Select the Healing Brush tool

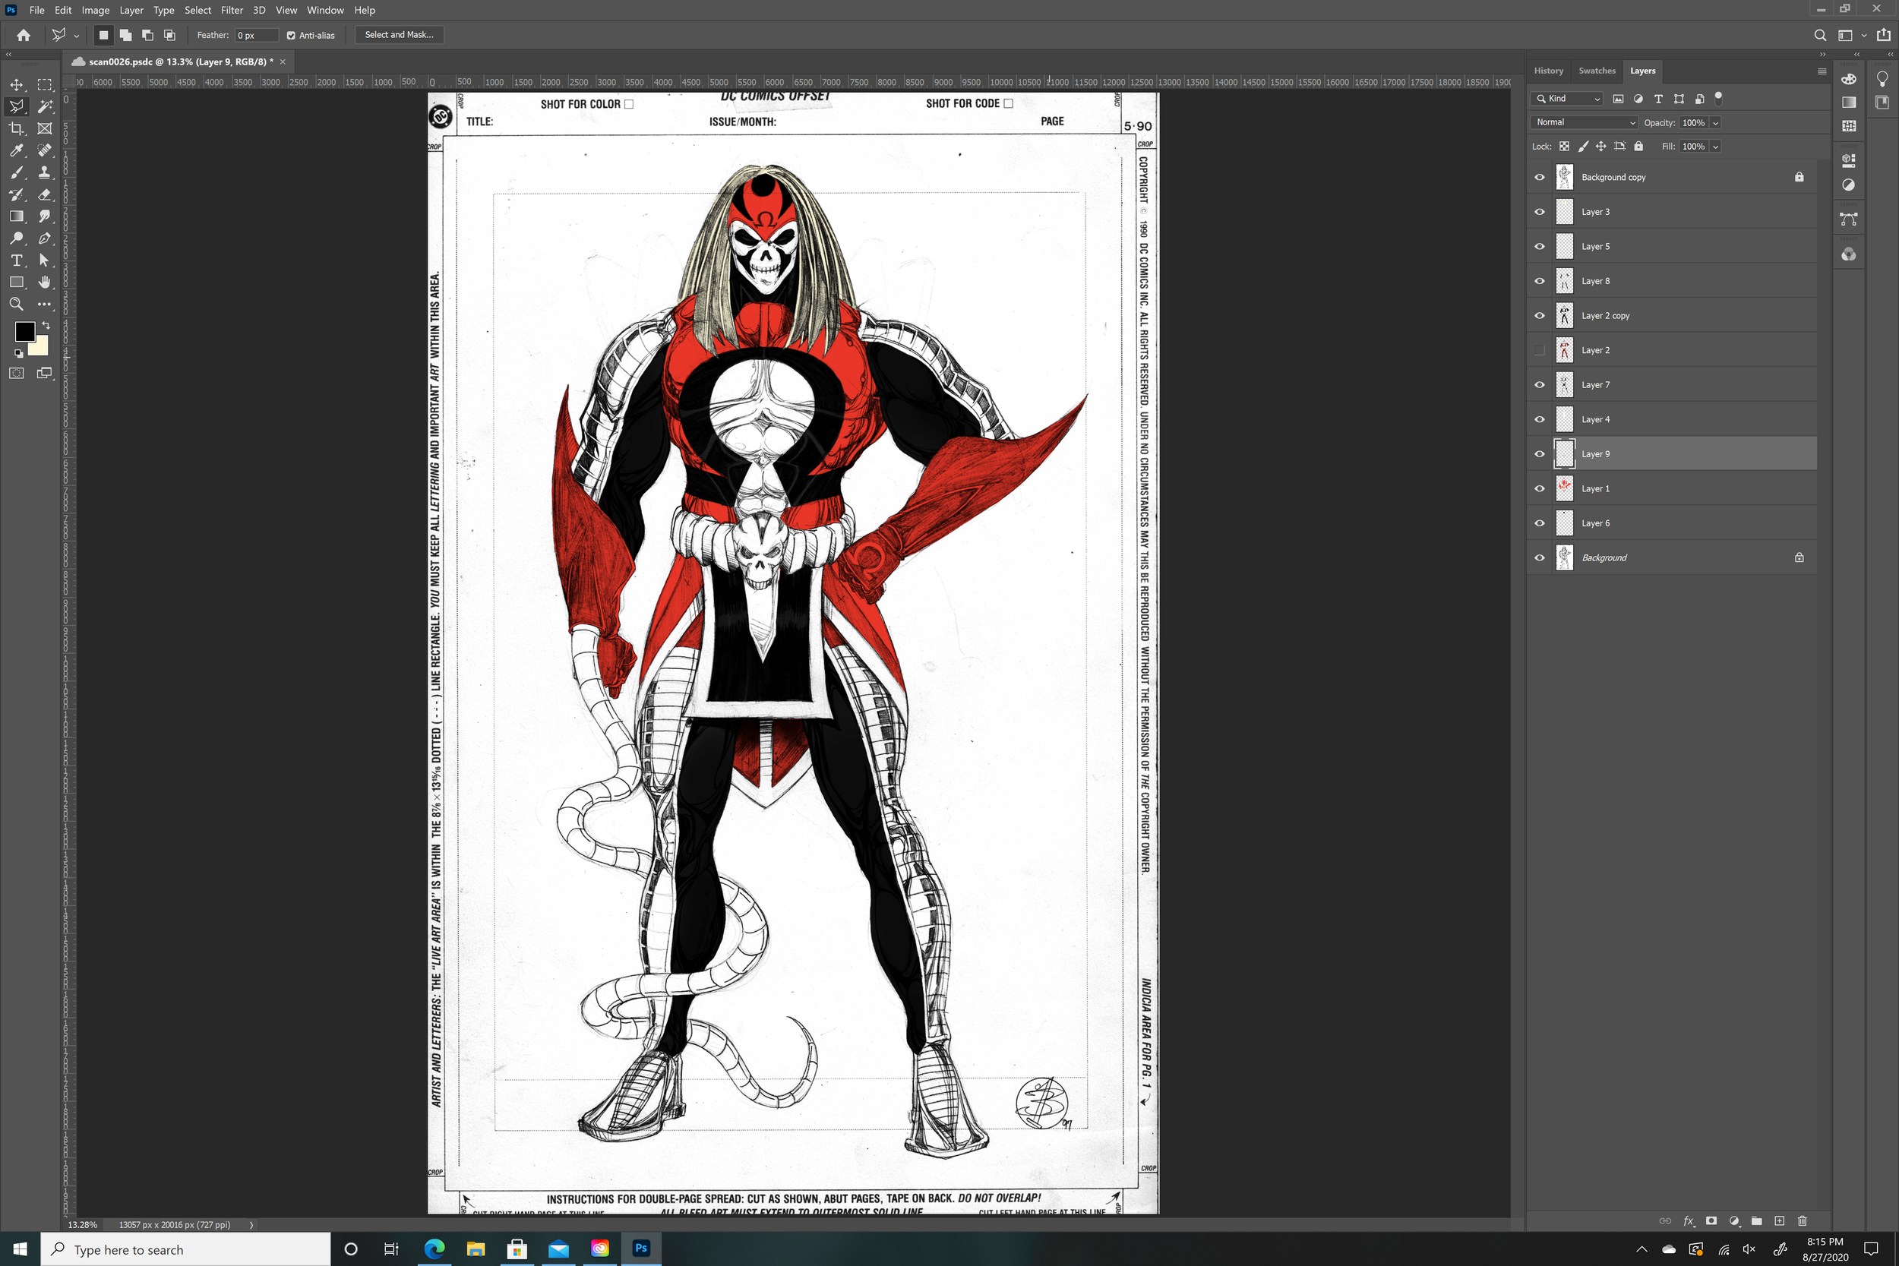click(x=44, y=150)
